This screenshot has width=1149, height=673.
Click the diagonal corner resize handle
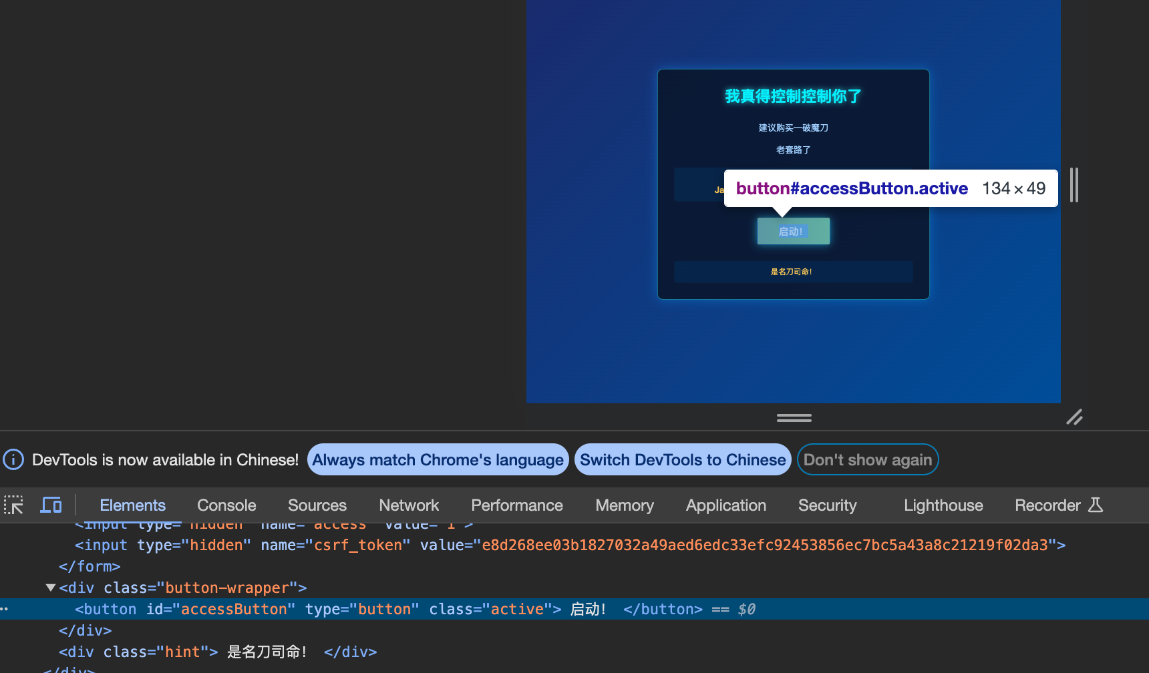1074,417
